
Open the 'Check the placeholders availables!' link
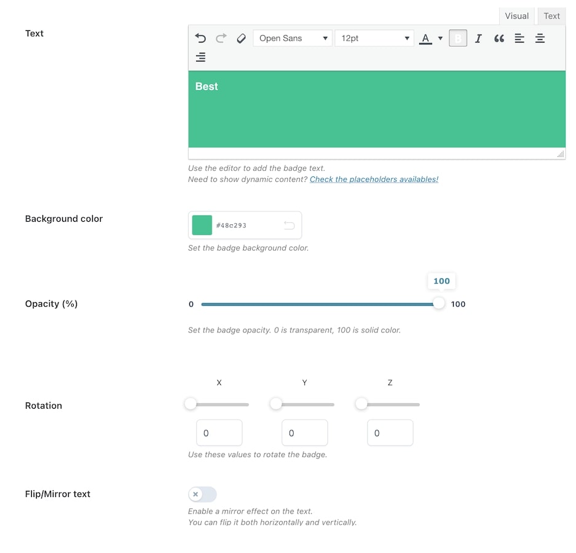[374, 179]
